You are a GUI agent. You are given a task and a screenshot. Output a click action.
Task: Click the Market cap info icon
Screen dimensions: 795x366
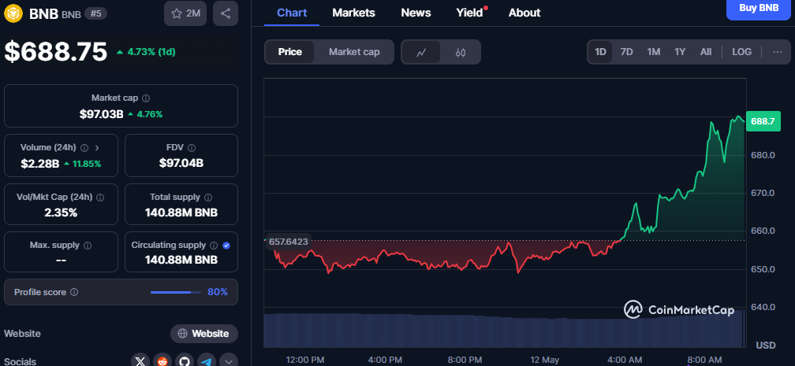[146, 98]
